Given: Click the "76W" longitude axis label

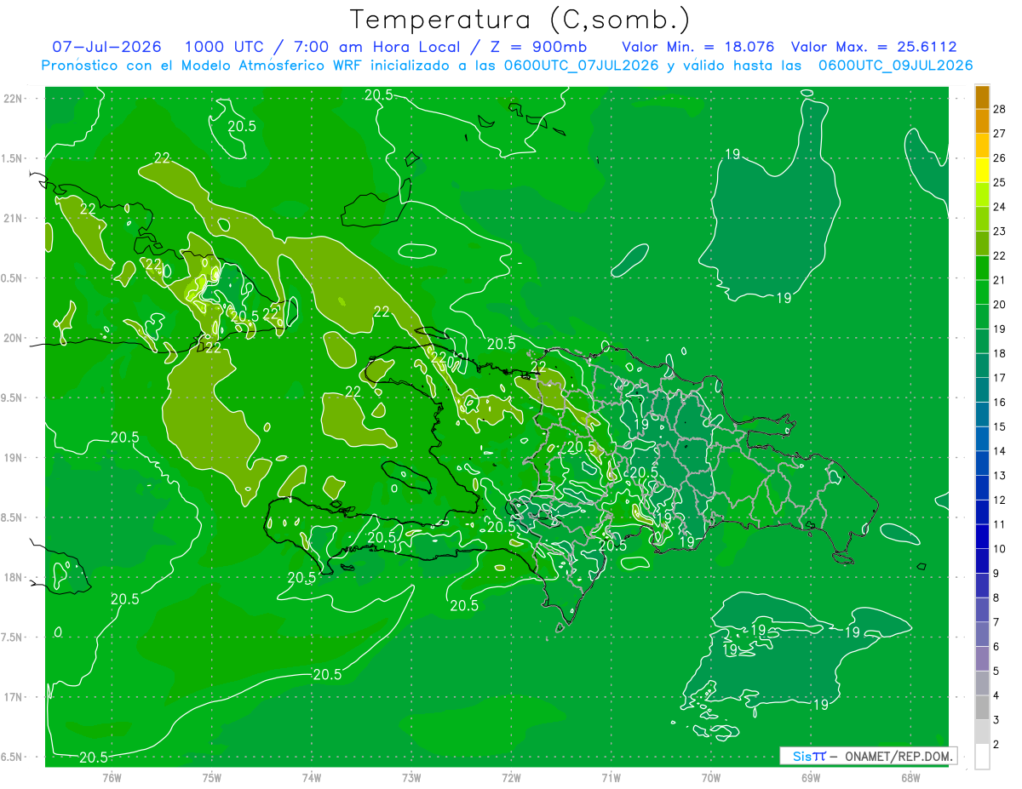Looking at the screenshot, I should (112, 778).
